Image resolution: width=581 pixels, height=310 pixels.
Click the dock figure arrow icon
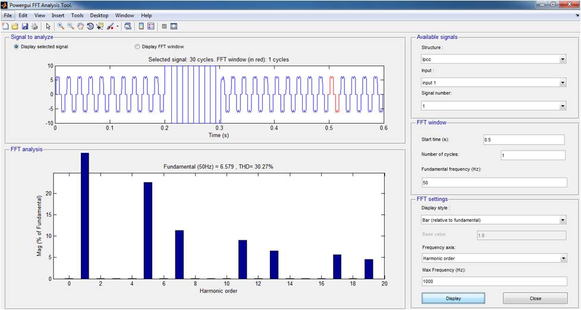577,15
